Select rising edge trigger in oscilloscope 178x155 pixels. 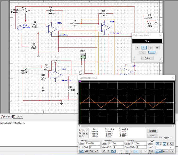(157, 144)
